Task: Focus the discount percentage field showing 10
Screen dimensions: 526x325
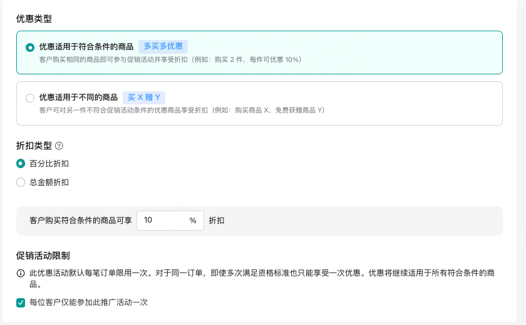Action: (163, 221)
